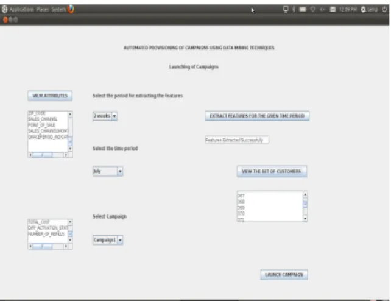Image resolution: width=391 pixels, height=301 pixels.
Task: Select SALES_CHANNELMGMT in attributes list
Action: coord(48,131)
